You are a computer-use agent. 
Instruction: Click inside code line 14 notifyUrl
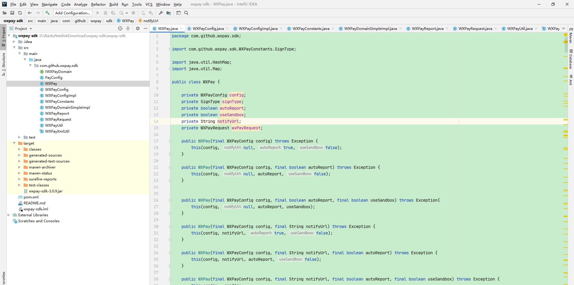(228, 121)
